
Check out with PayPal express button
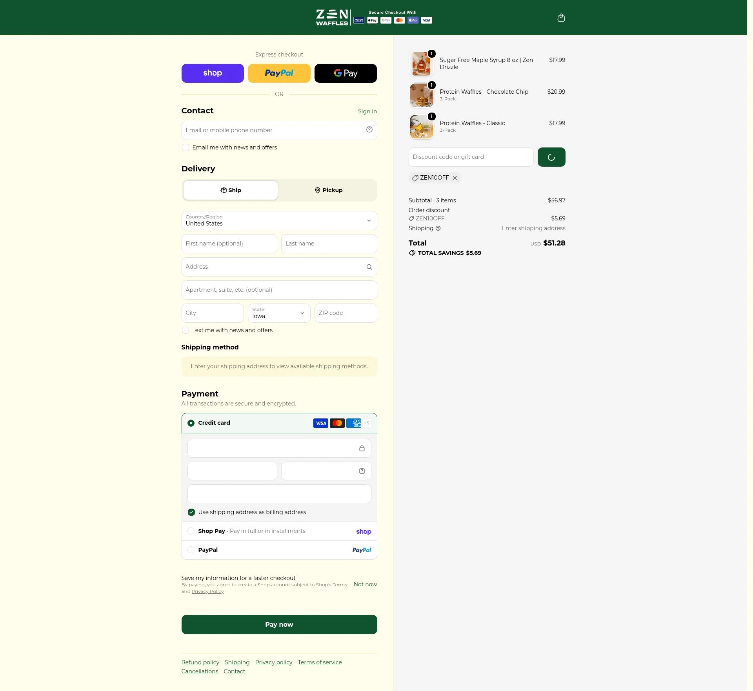tap(279, 73)
